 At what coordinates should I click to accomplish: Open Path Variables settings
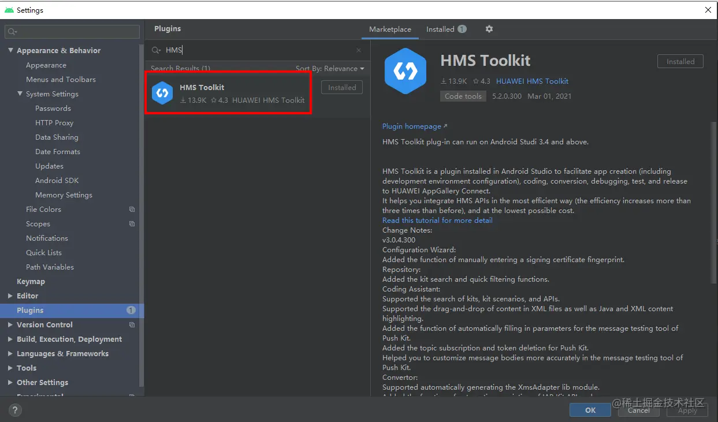pos(50,267)
